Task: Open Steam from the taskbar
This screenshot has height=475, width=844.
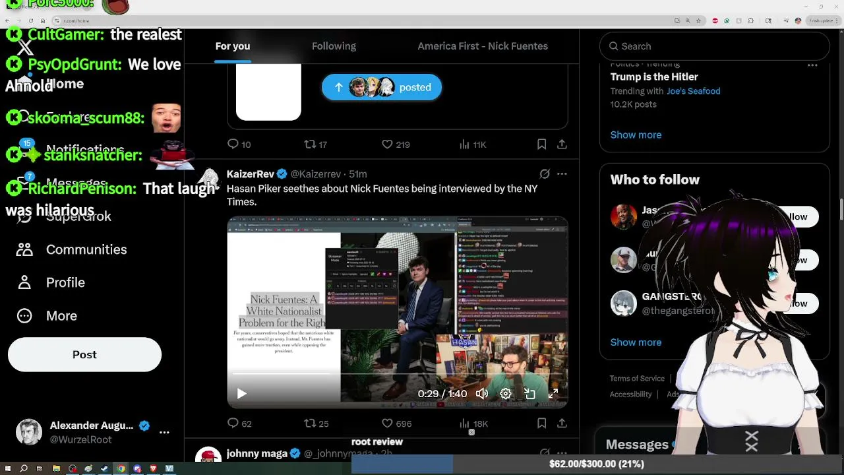Action: click(x=104, y=468)
